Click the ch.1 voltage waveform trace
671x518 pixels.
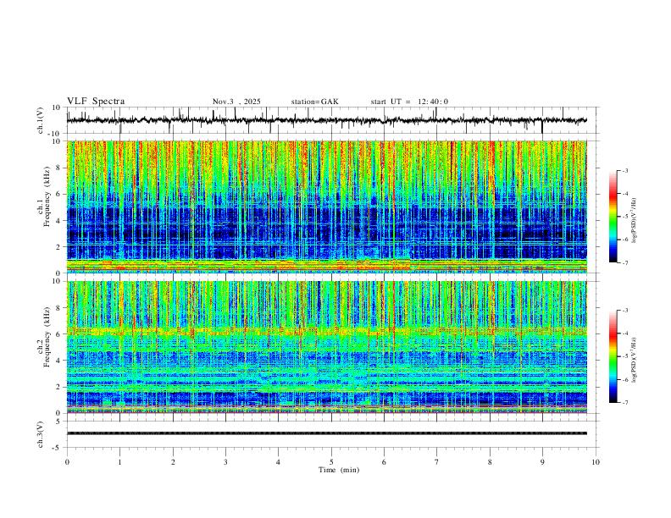(x=326, y=120)
